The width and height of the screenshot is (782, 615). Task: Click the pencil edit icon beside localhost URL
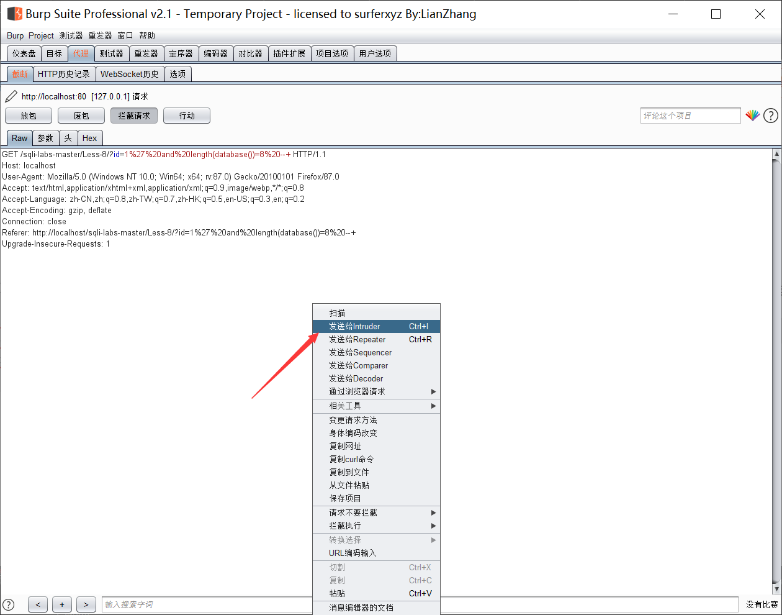(11, 96)
